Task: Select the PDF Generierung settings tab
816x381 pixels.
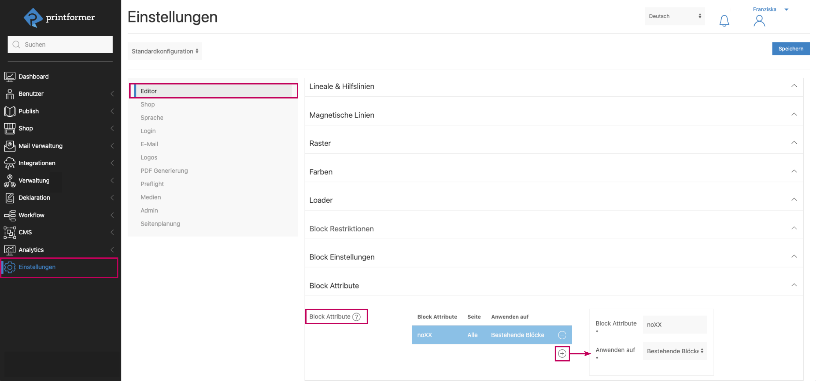Action: 164,171
